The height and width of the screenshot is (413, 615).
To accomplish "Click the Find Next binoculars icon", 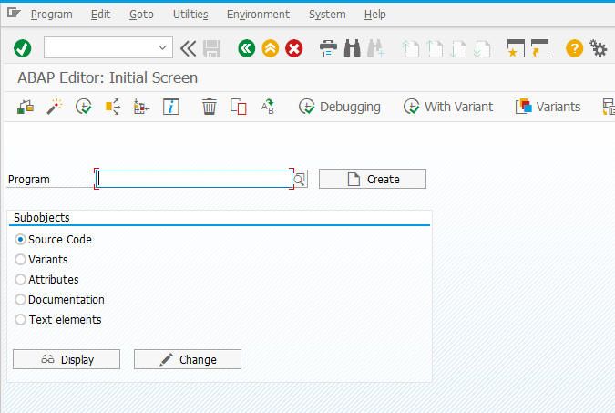I will pos(375,48).
